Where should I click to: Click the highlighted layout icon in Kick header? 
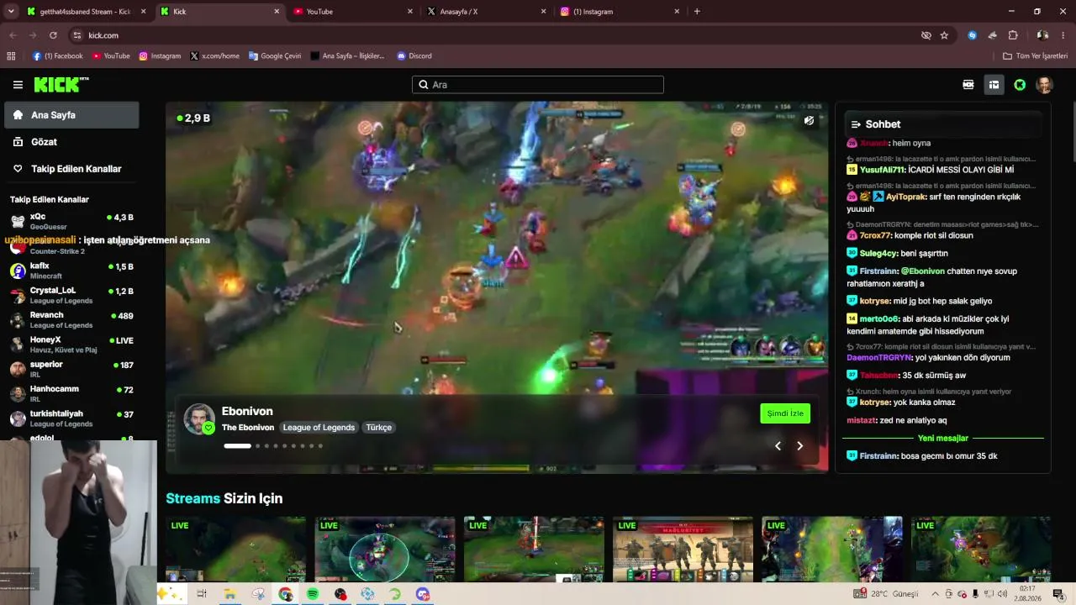(994, 85)
